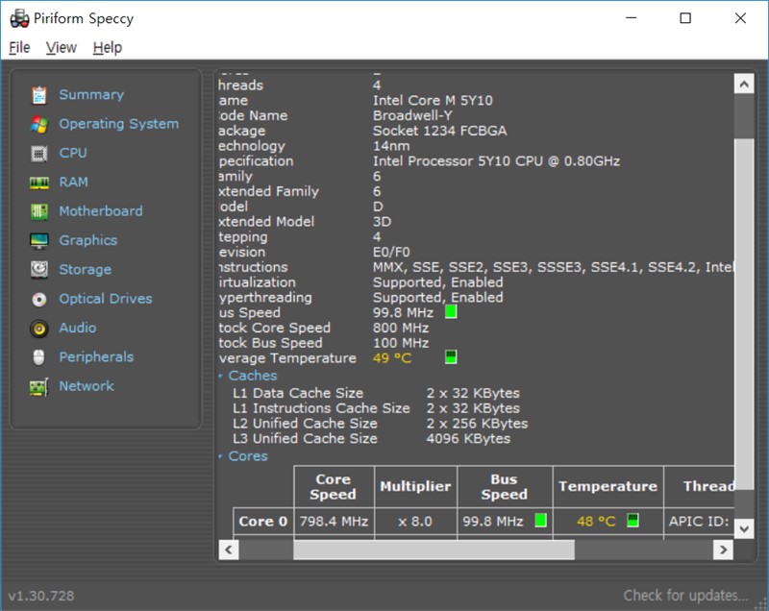The image size is (769, 611).
Task: Click the Socket 1234 FCBGA package value
Action: [439, 131]
